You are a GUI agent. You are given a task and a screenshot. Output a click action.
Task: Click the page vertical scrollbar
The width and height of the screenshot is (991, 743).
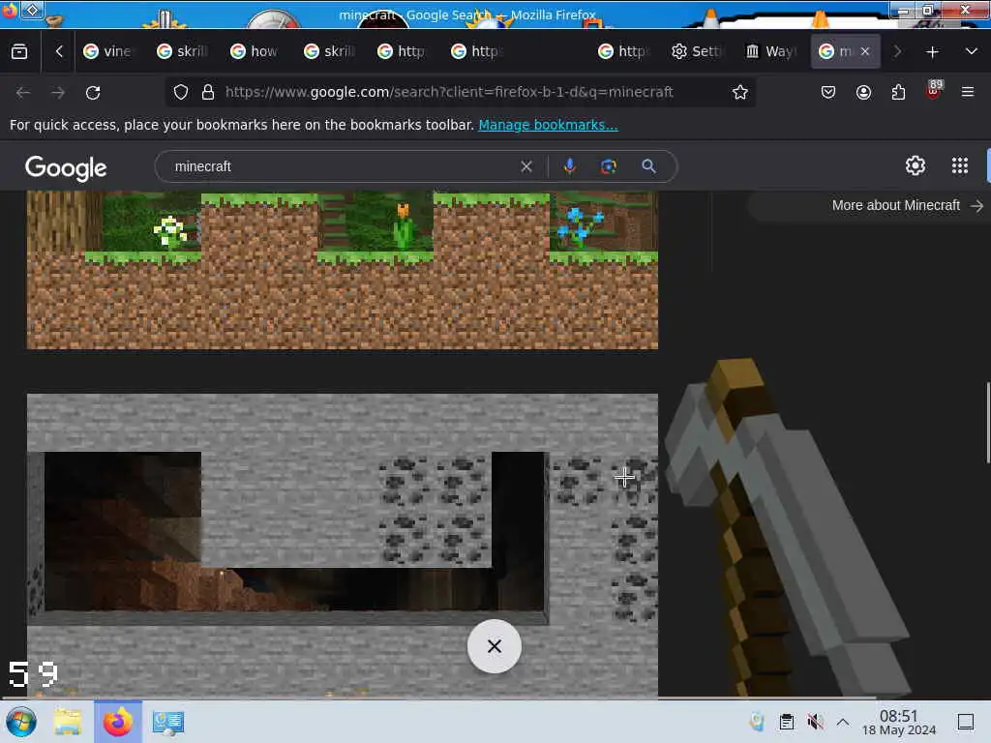988,422
